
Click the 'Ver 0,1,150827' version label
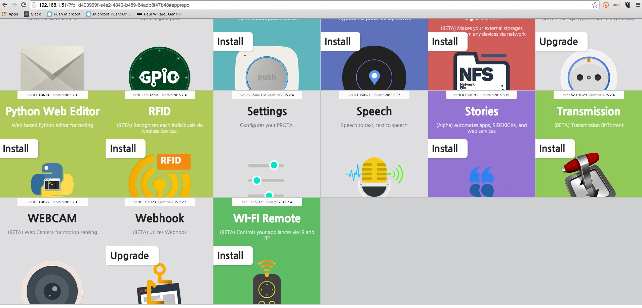point(359,95)
